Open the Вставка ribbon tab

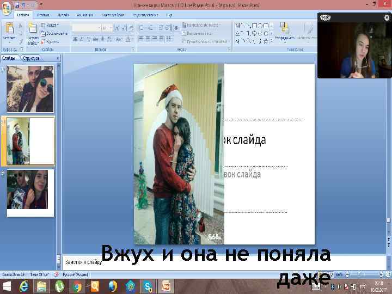click(43, 15)
